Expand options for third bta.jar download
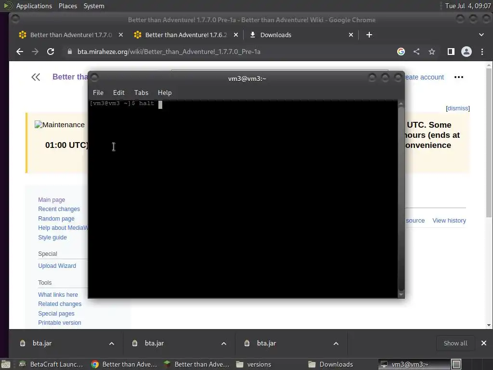The width and height of the screenshot is (493, 370). coord(336,343)
